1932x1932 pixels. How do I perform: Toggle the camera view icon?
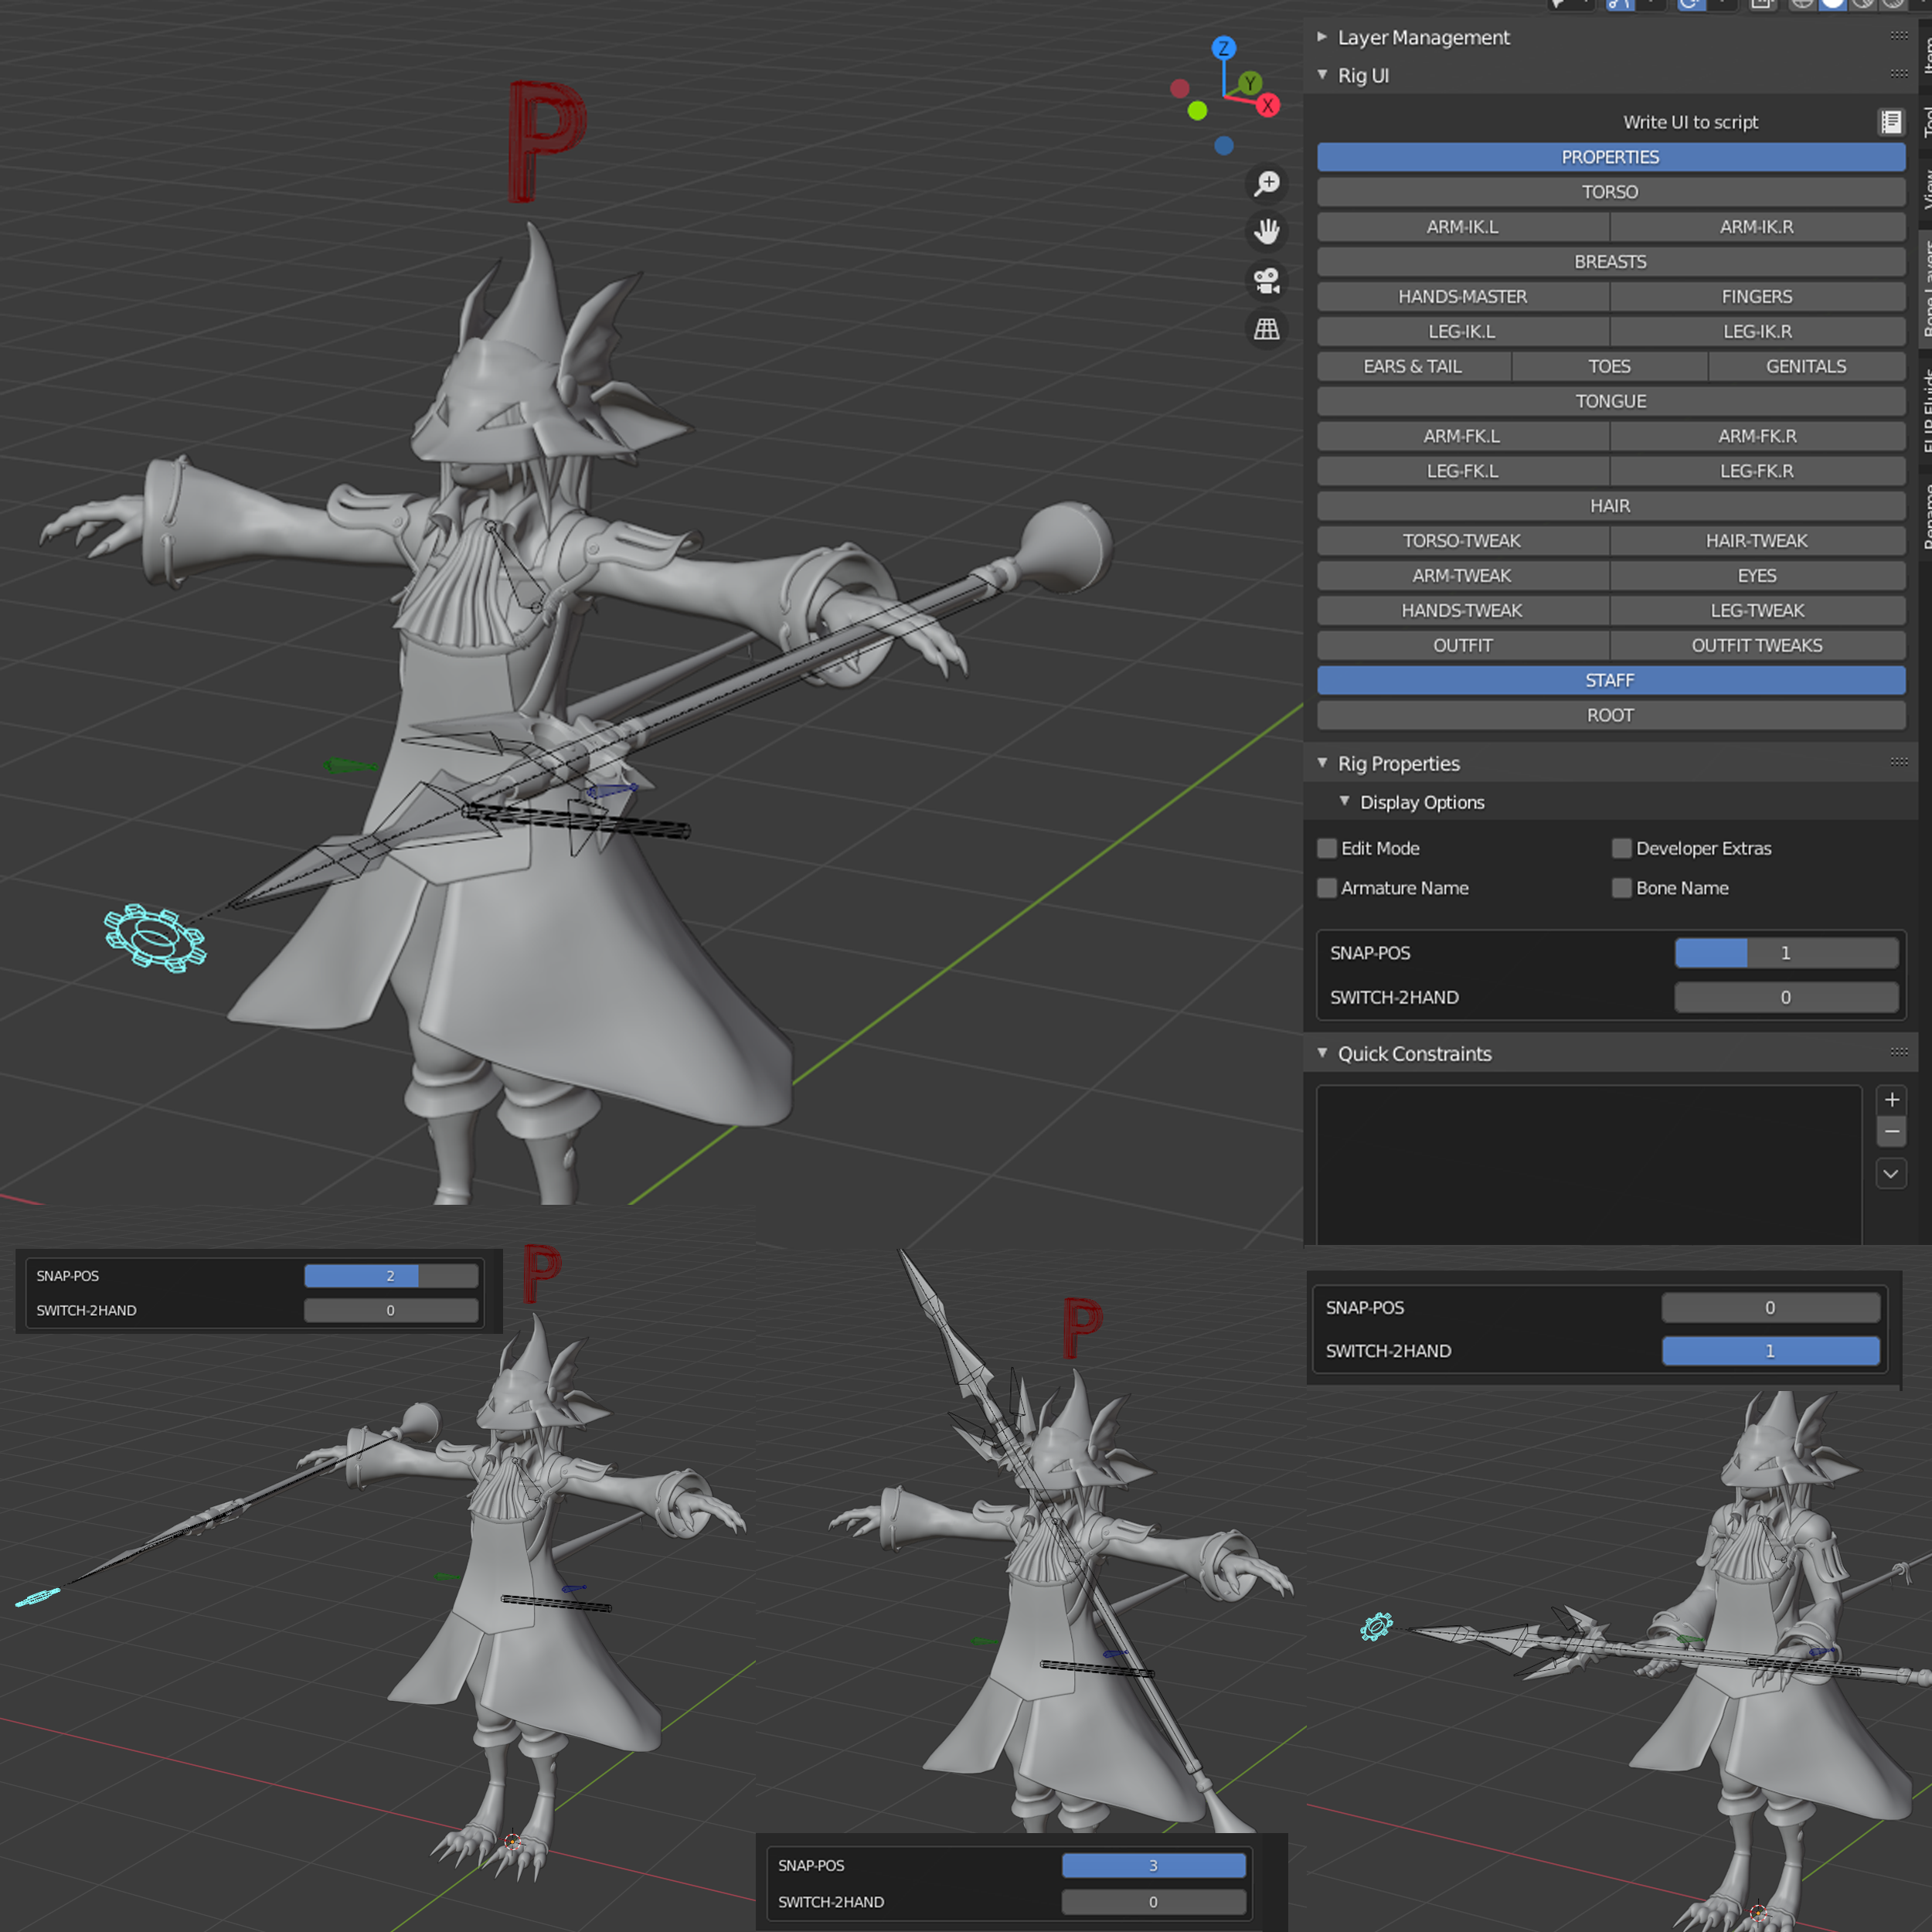[x=1266, y=281]
